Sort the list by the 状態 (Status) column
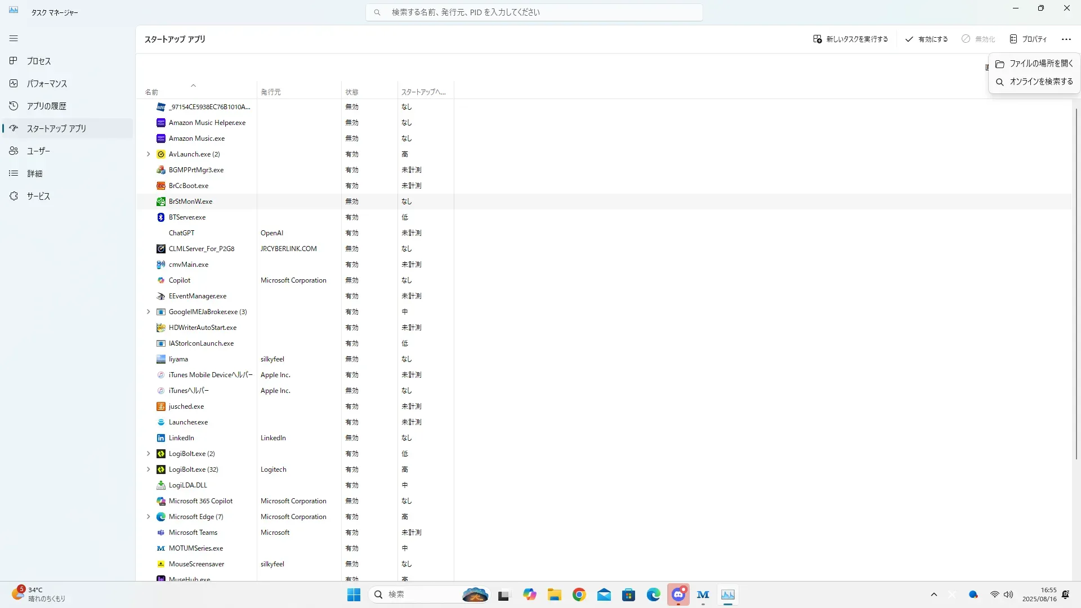 click(352, 92)
